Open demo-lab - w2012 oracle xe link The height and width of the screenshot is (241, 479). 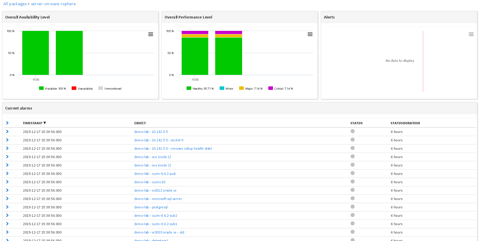coord(155,190)
